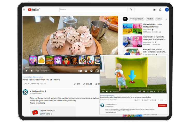Subscribe to Kids Roma Show
The height and width of the screenshot is (124, 184).
162,105
